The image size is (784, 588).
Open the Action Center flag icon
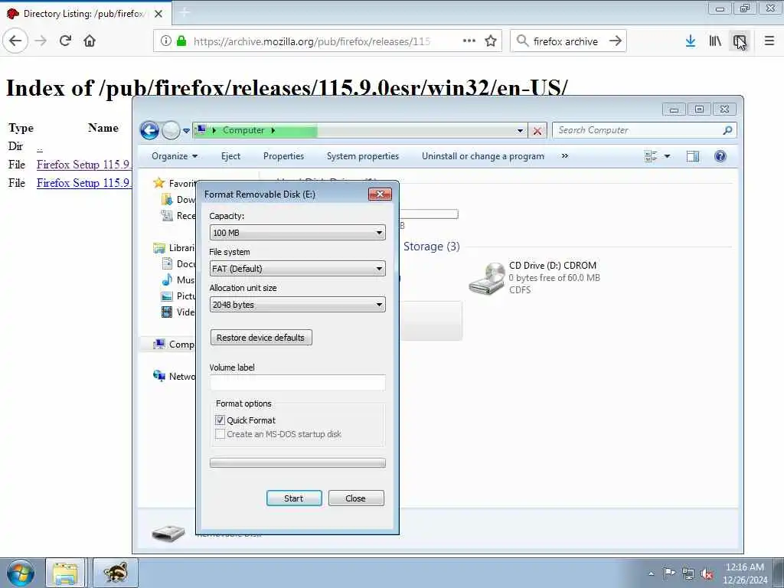click(x=669, y=573)
